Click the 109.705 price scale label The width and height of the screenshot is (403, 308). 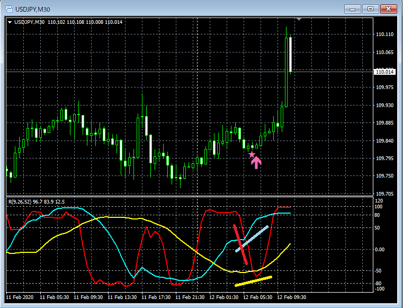(x=384, y=193)
